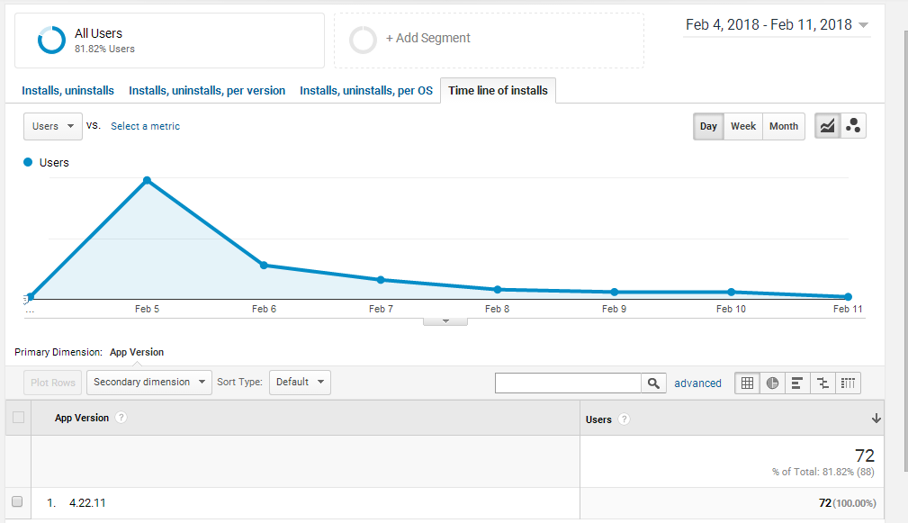
Task: Select the Performance bar view icon
Action: click(797, 383)
